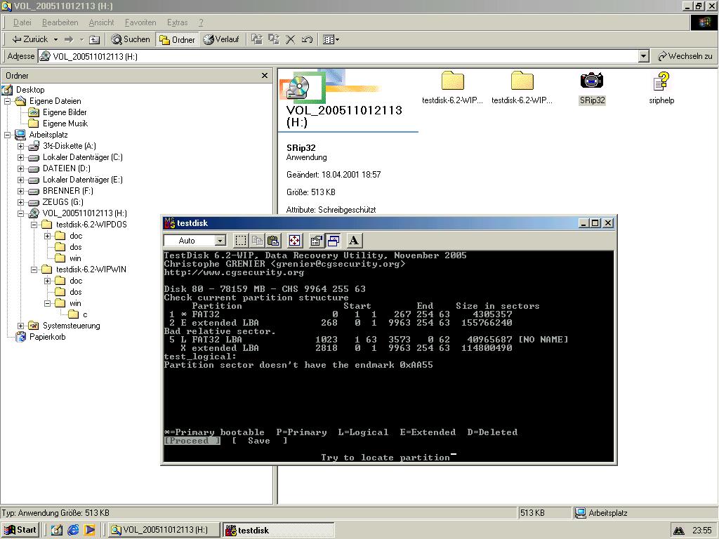Image resolution: width=719 pixels, height=539 pixels.
Task: Launch Internet Explorer from quick launch
Action: [73, 530]
